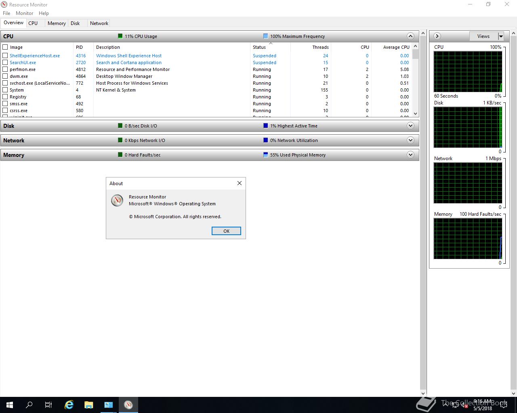Open Server Manager taskbar icon
Screen dimensions: 517x413
tap(109, 405)
